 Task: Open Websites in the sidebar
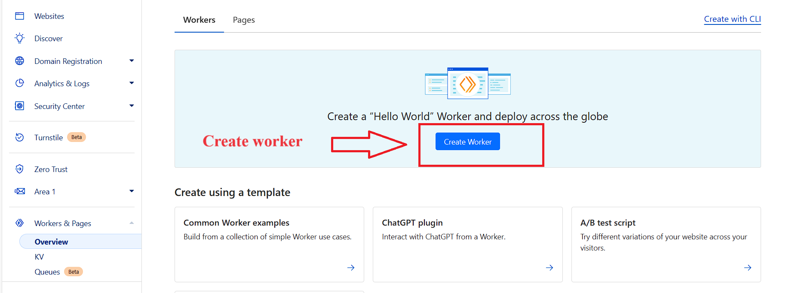(49, 16)
